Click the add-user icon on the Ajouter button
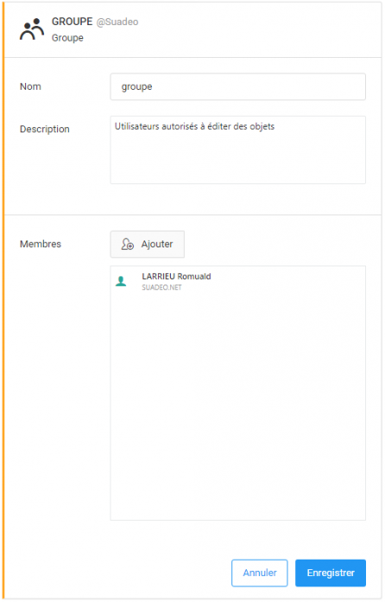Screen dimensions: 385x602 click(x=127, y=244)
